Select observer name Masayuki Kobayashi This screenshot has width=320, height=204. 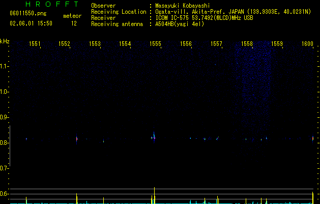183,6
